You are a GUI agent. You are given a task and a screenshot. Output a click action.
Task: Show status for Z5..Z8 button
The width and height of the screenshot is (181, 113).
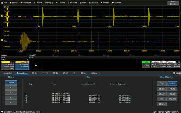coord(173,94)
